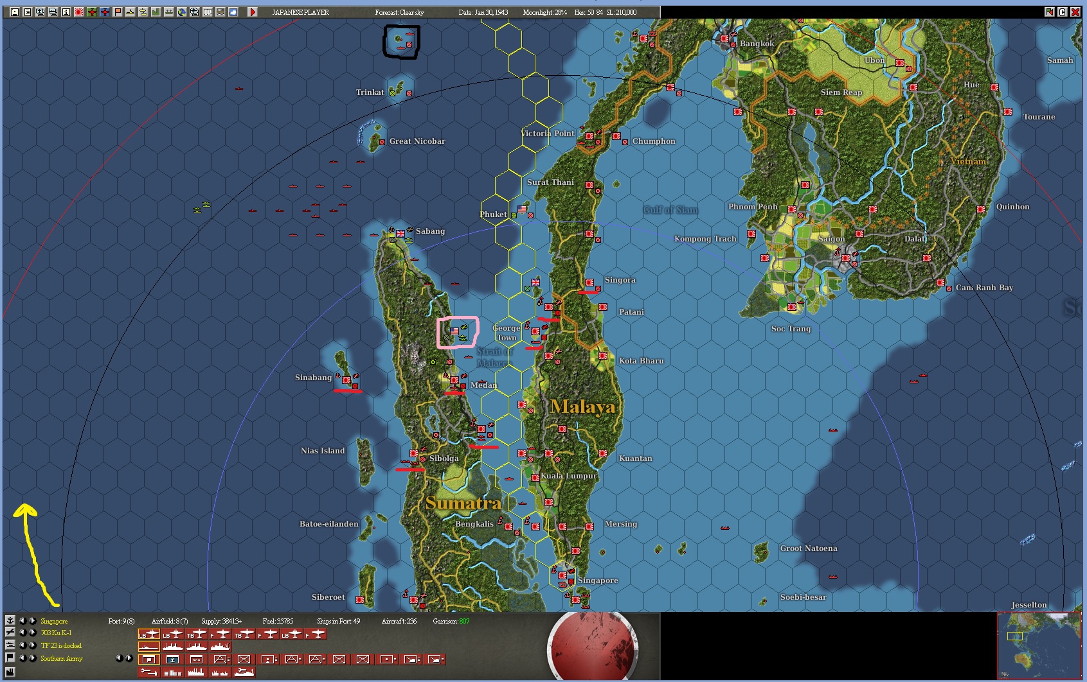Click the gray ships at sea toolbar icon
Screen dimensions: 1087x682
(x=169, y=12)
